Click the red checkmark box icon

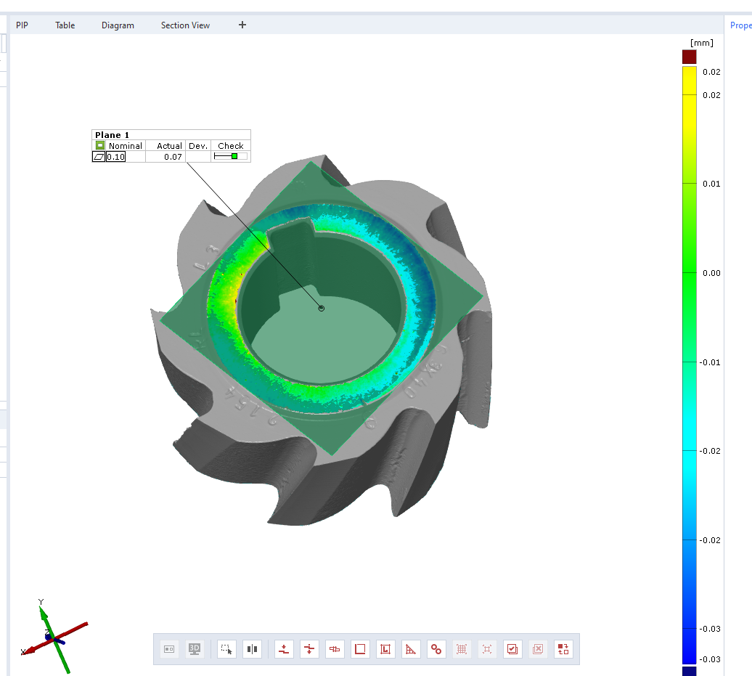coord(512,649)
